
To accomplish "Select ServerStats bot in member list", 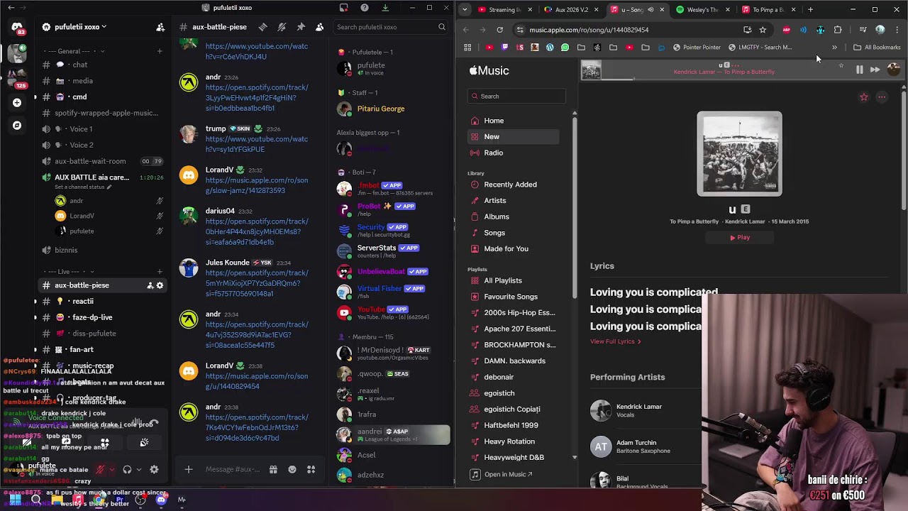I will pos(392,251).
